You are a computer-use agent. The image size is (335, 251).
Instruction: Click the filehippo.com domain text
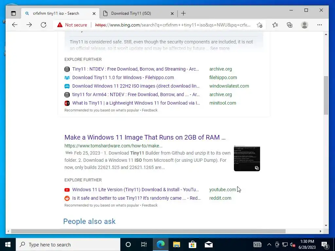coord(223,77)
